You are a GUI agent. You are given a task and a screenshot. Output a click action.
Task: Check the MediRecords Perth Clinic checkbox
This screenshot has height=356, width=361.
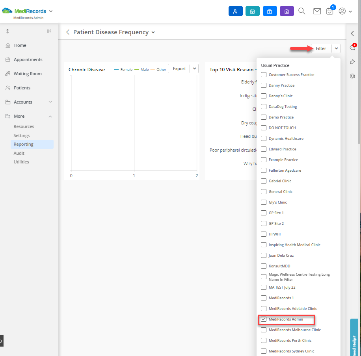tap(264, 340)
